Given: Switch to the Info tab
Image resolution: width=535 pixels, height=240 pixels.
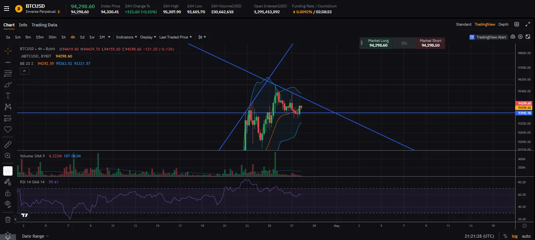Looking at the screenshot, I should click(x=23, y=25).
